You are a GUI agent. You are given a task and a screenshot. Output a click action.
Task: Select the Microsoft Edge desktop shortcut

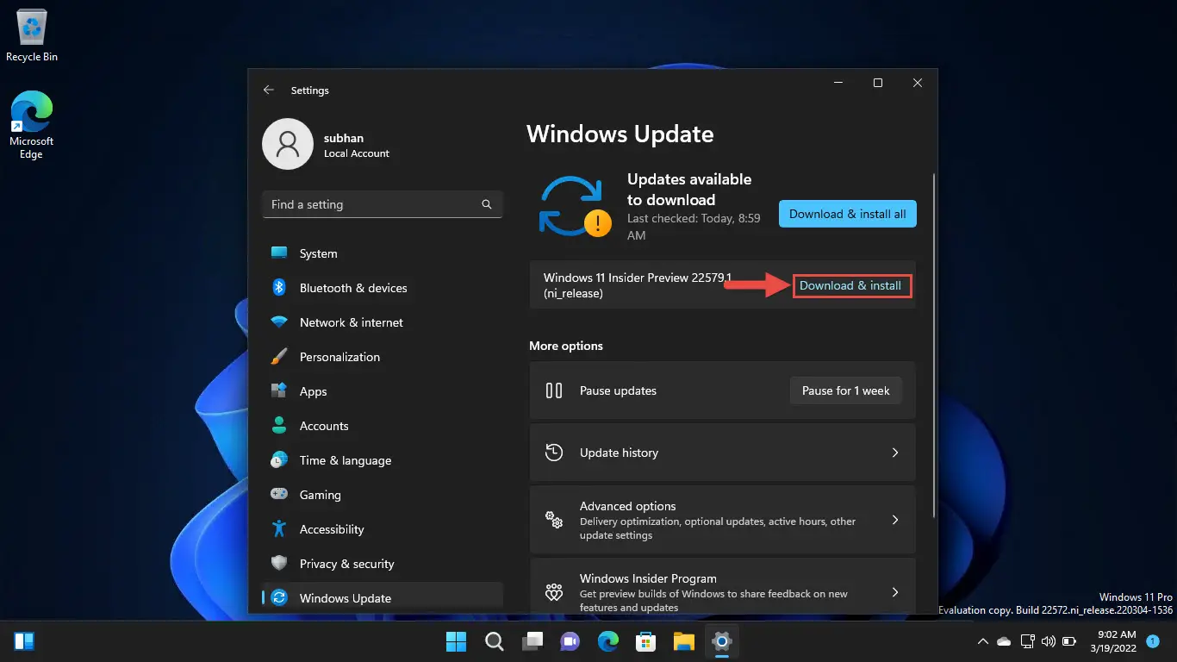32,126
